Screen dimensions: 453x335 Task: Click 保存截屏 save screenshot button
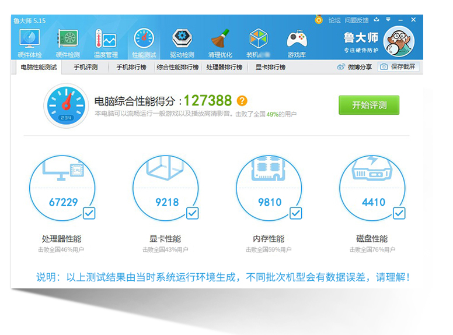(398, 67)
